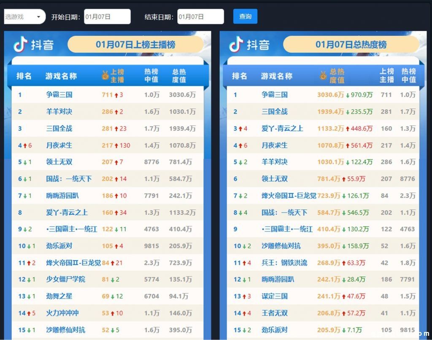Open 国战：一统天下 in the left ranking

69,179
